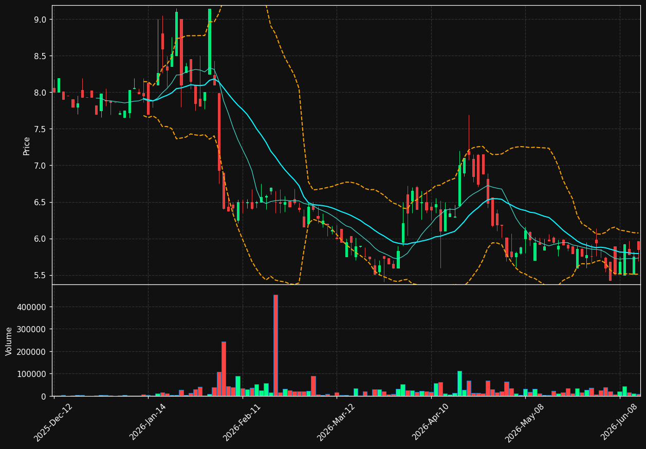Image resolution: width=646 pixels, height=449 pixels.
Task: Click the 2026-Jan-14 date label
Action: (x=148, y=422)
